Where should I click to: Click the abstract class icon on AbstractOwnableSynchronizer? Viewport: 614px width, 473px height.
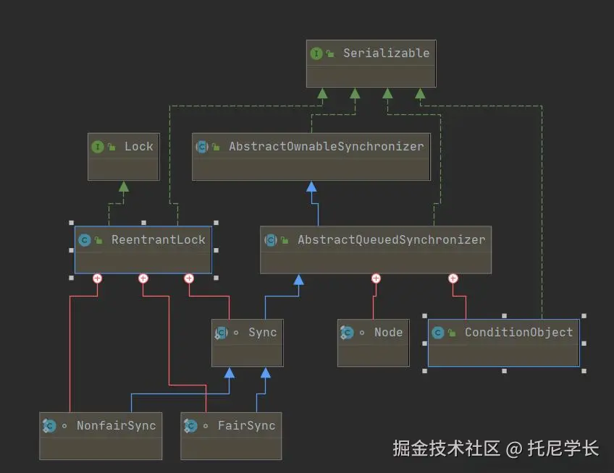tap(202, 147)
